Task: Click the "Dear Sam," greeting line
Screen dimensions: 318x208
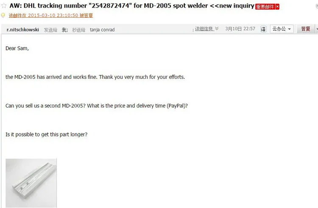Action: pyautogui.click(x=17, y=48)
